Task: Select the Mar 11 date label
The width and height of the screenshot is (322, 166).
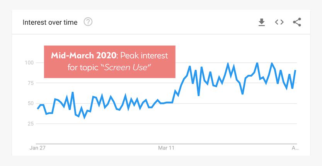Action: (x=166, y=148)
